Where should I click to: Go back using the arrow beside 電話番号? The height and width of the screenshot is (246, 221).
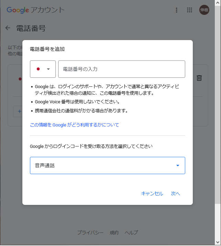pos(8,28)
